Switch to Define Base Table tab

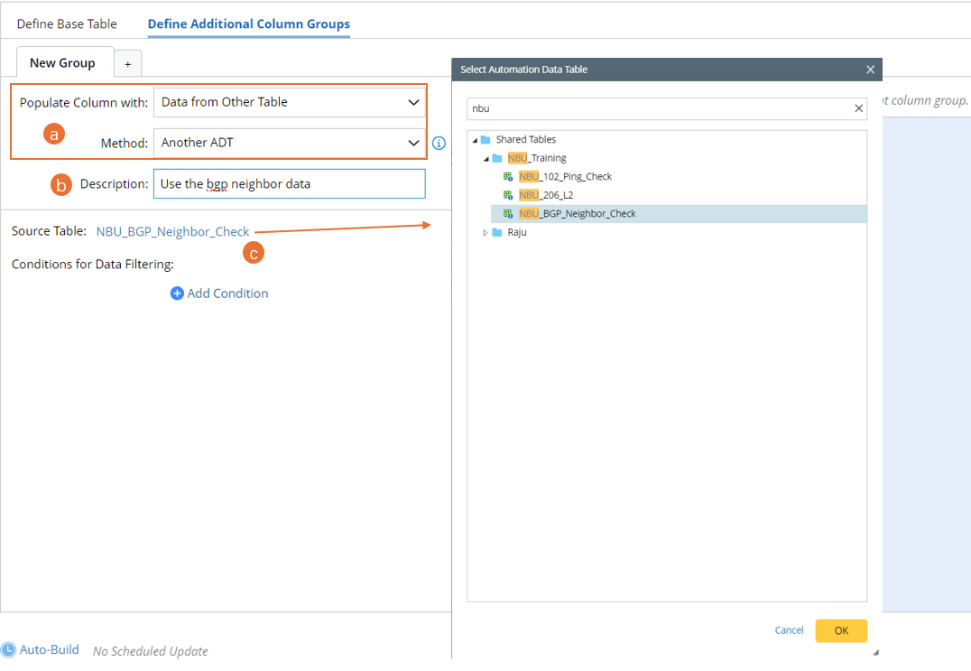click(x=67, y=24)
